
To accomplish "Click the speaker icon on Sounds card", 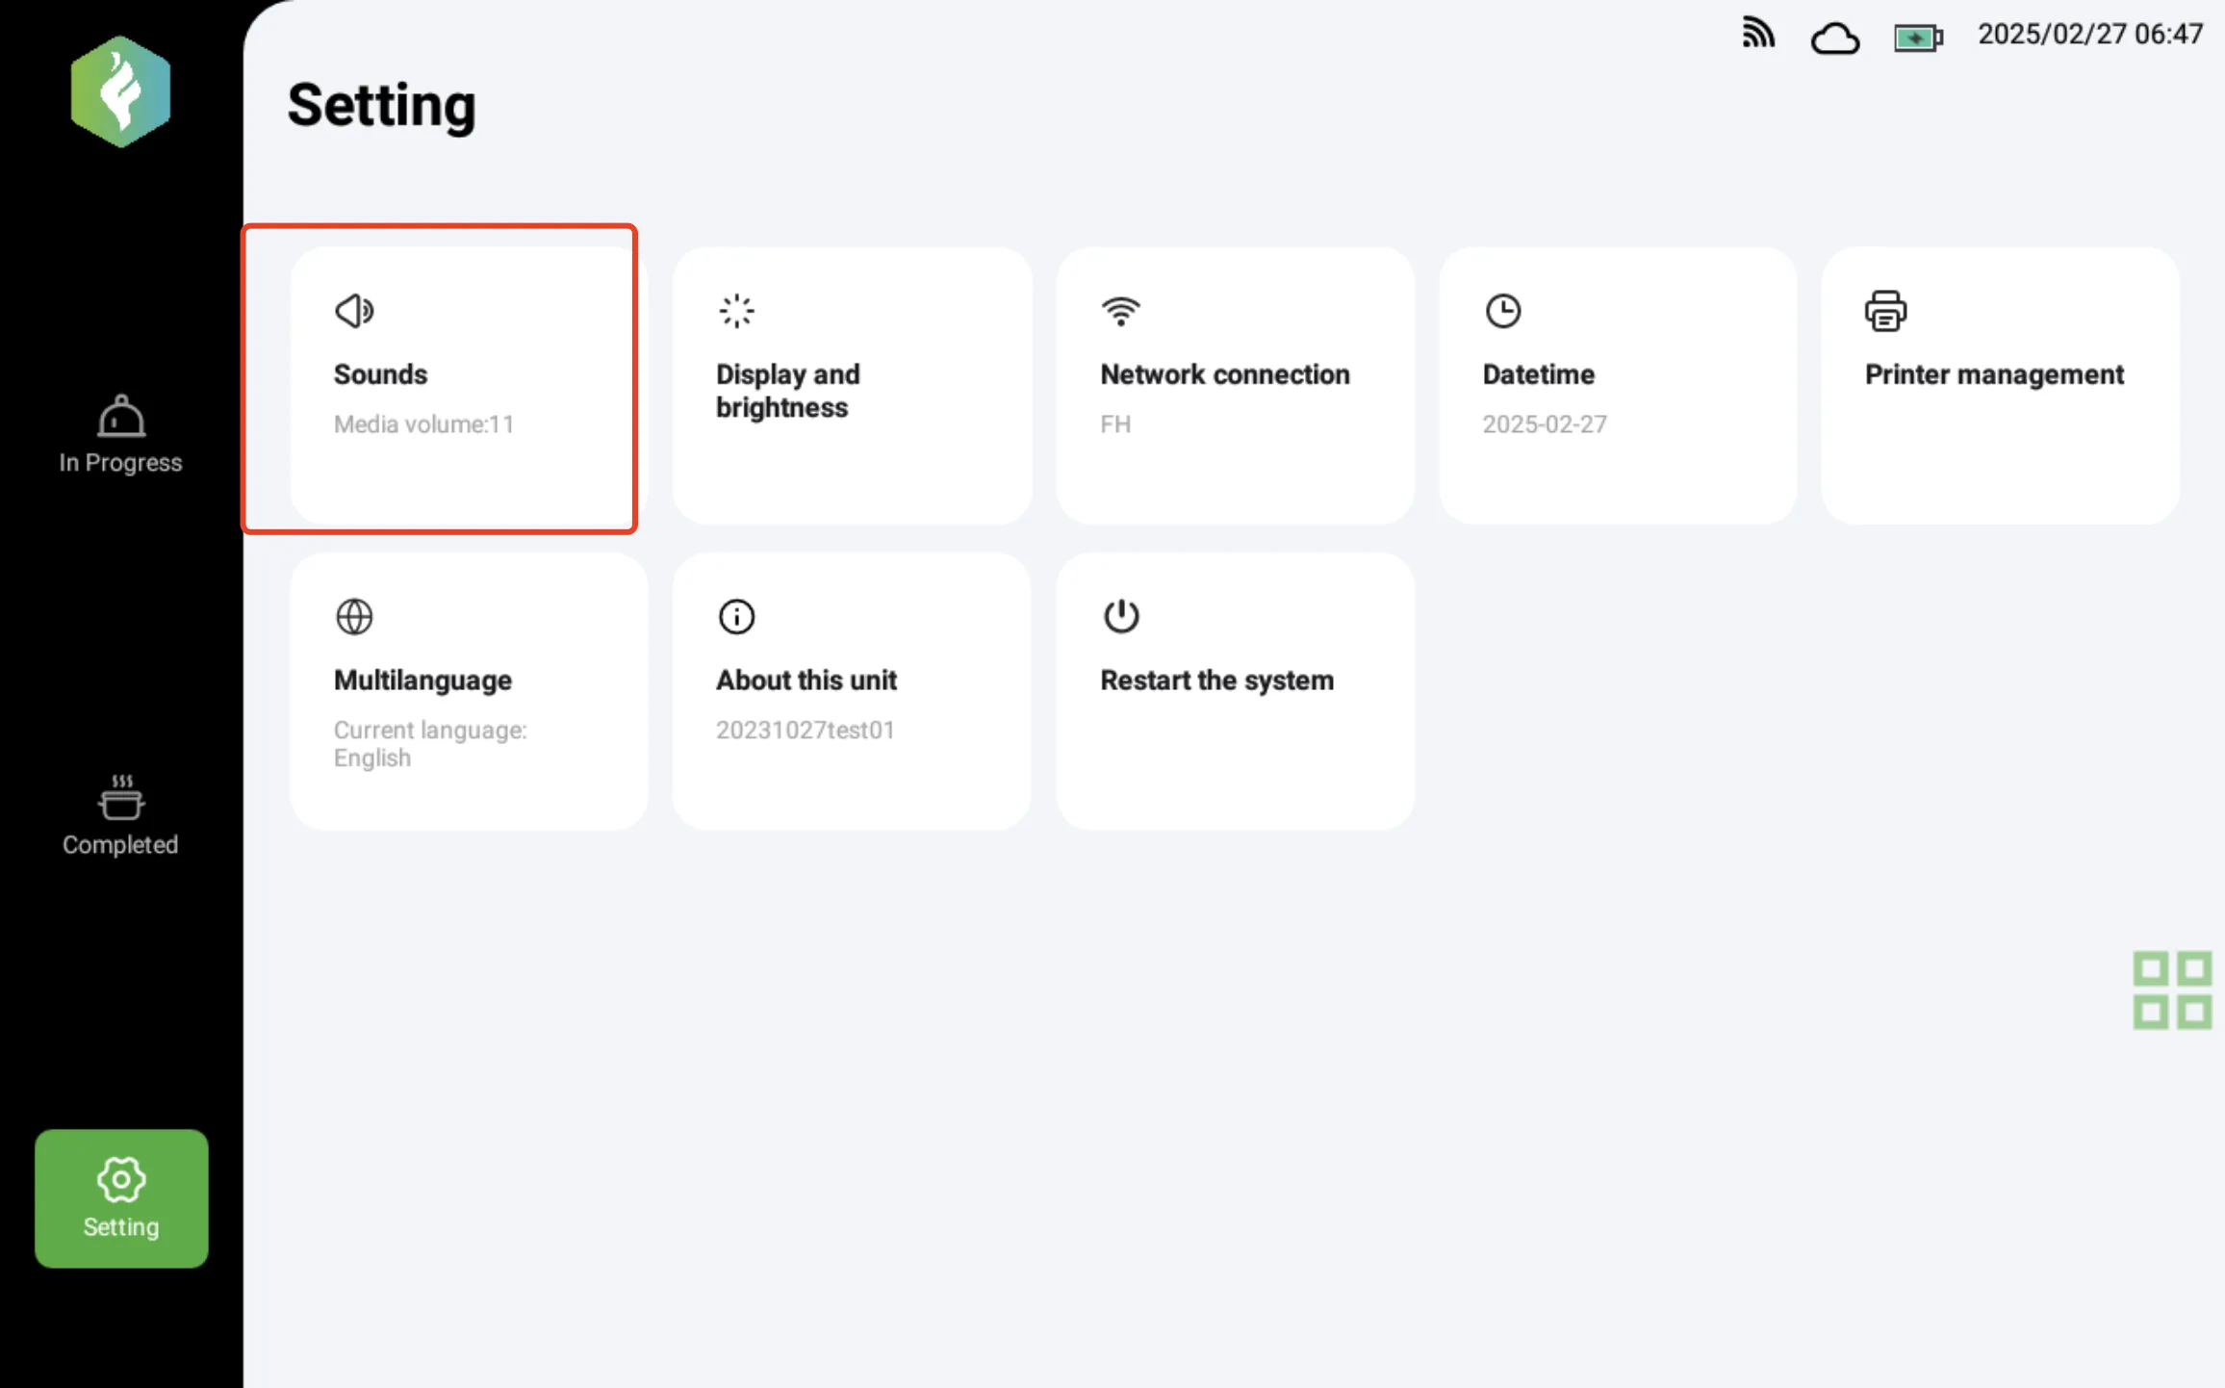I will click(x=354, y=311).
